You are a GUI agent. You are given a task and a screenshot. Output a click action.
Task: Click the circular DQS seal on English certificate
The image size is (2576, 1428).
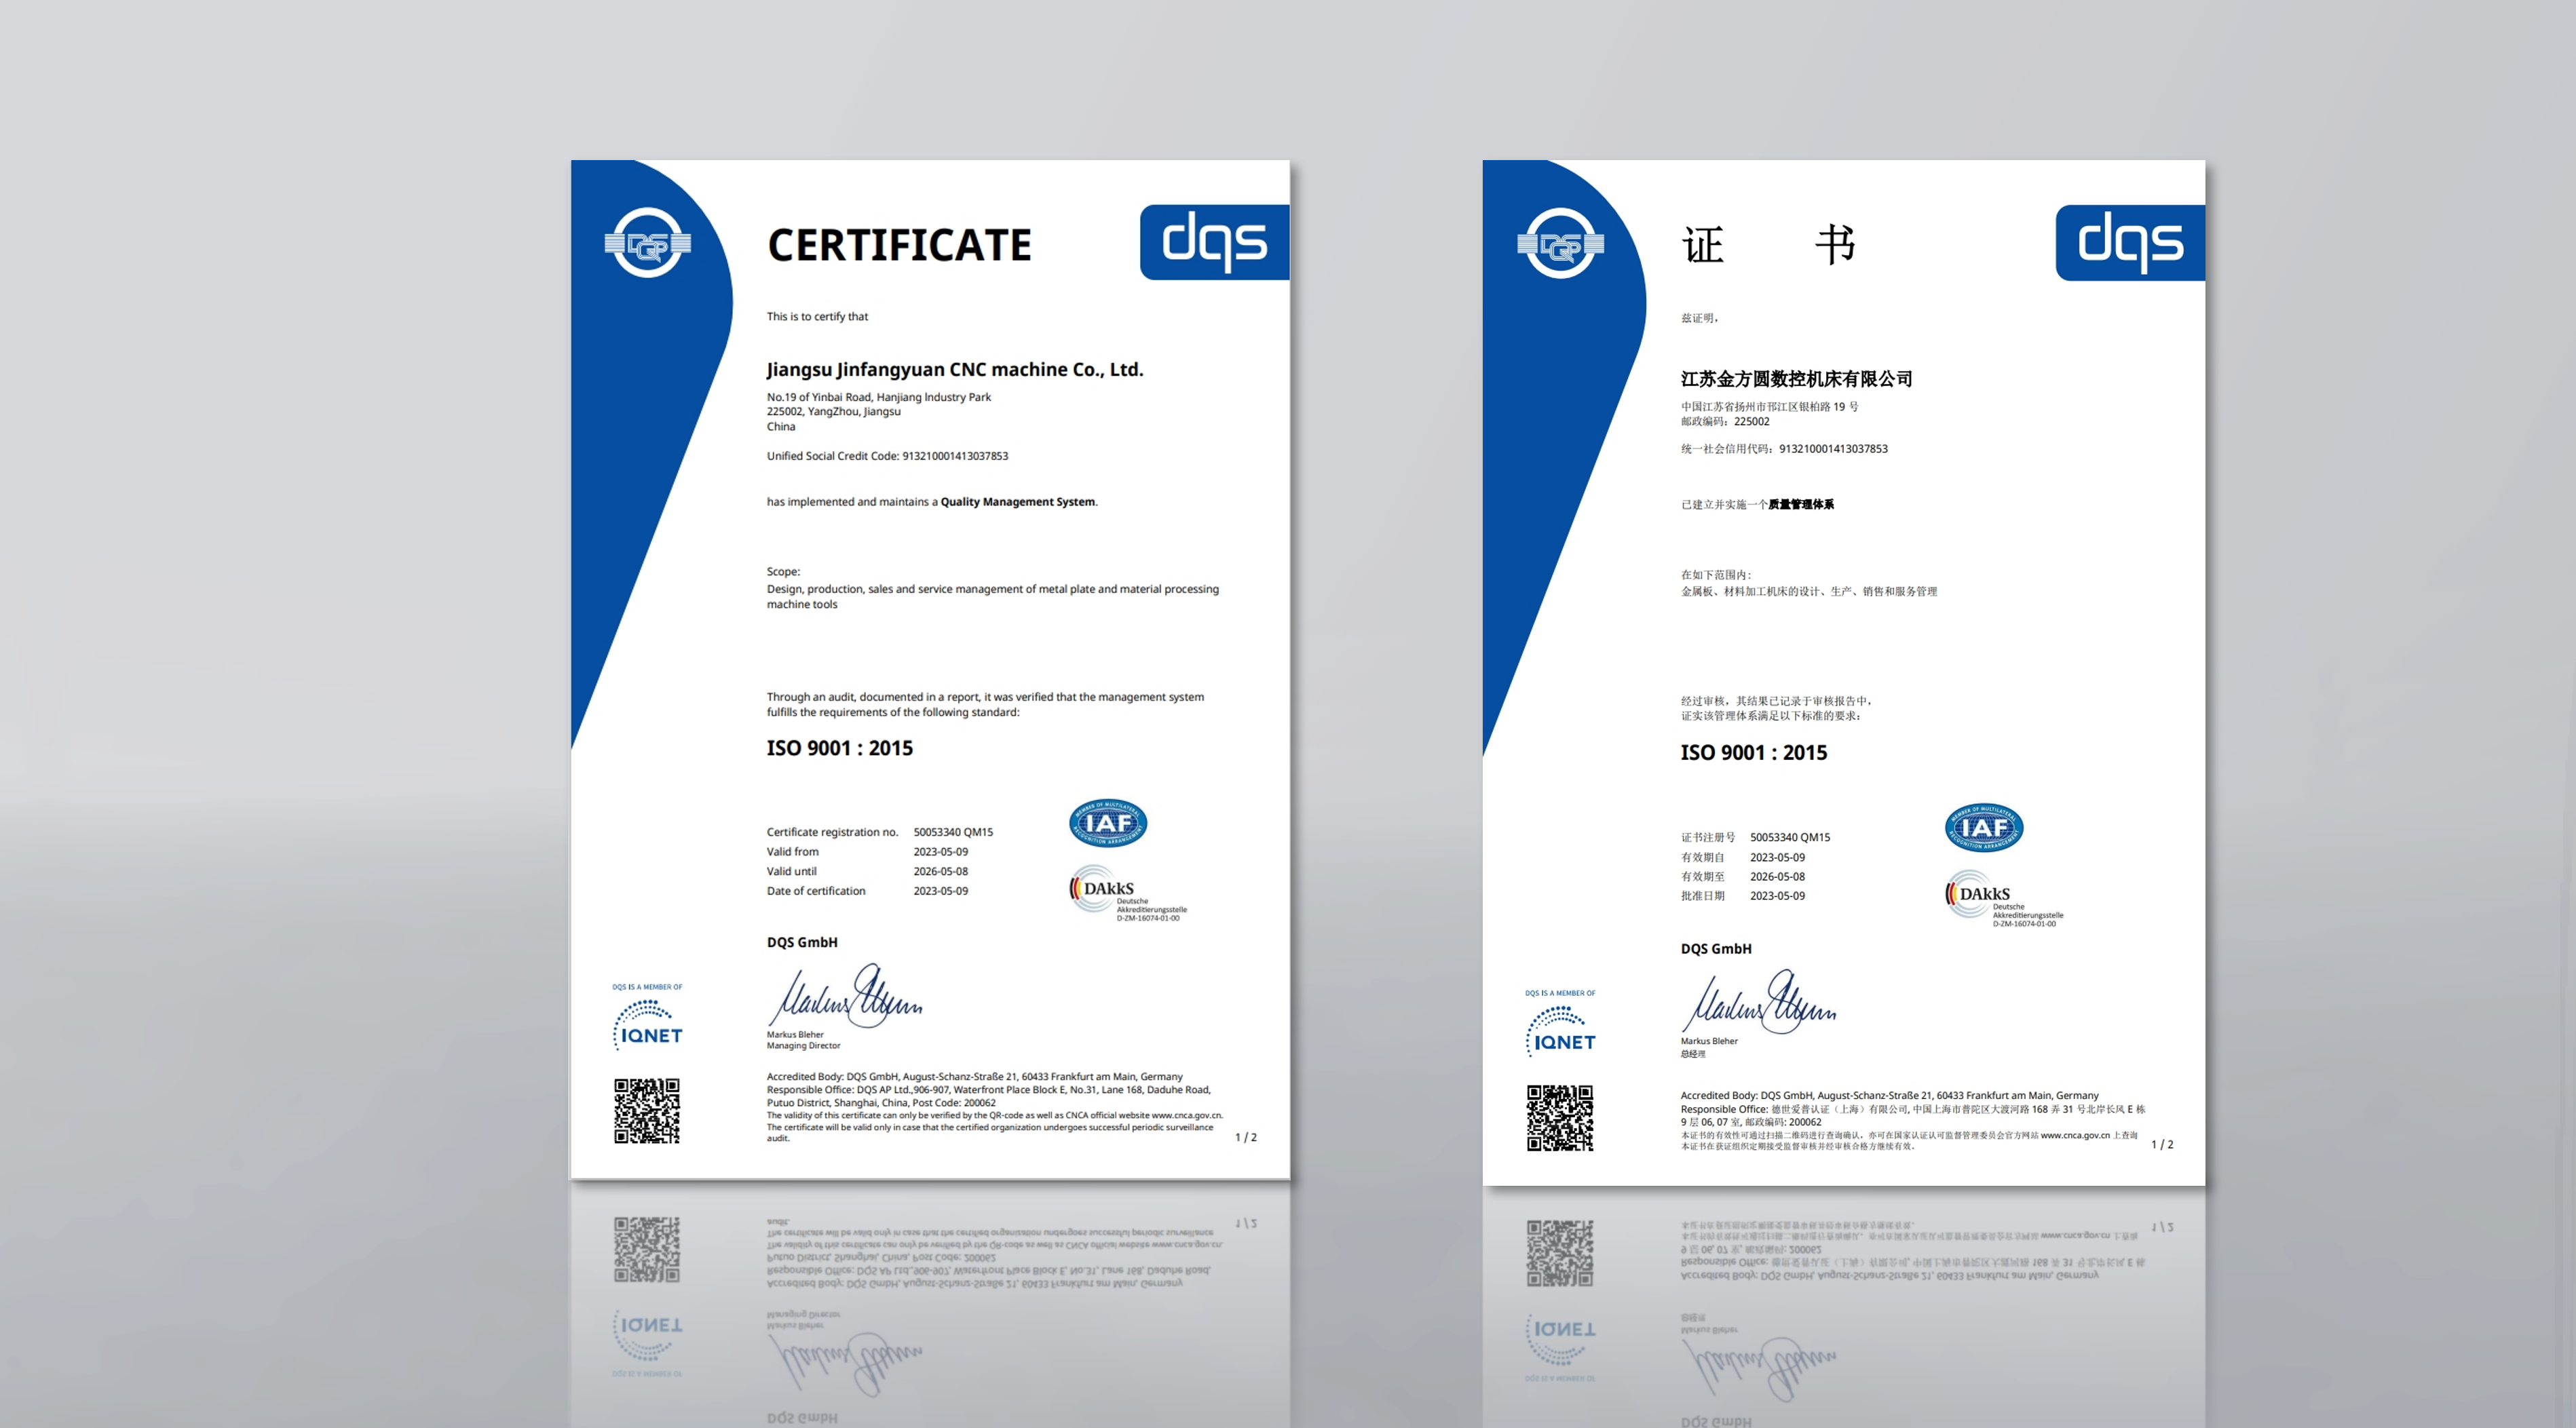pos(648,243)
